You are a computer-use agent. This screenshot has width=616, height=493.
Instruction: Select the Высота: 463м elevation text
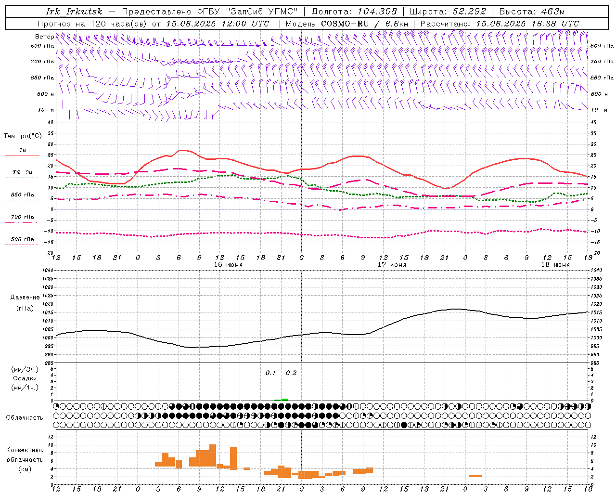point(532,12)
